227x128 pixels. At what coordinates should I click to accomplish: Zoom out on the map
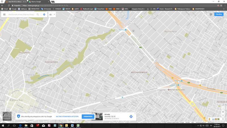click(223, 115)
